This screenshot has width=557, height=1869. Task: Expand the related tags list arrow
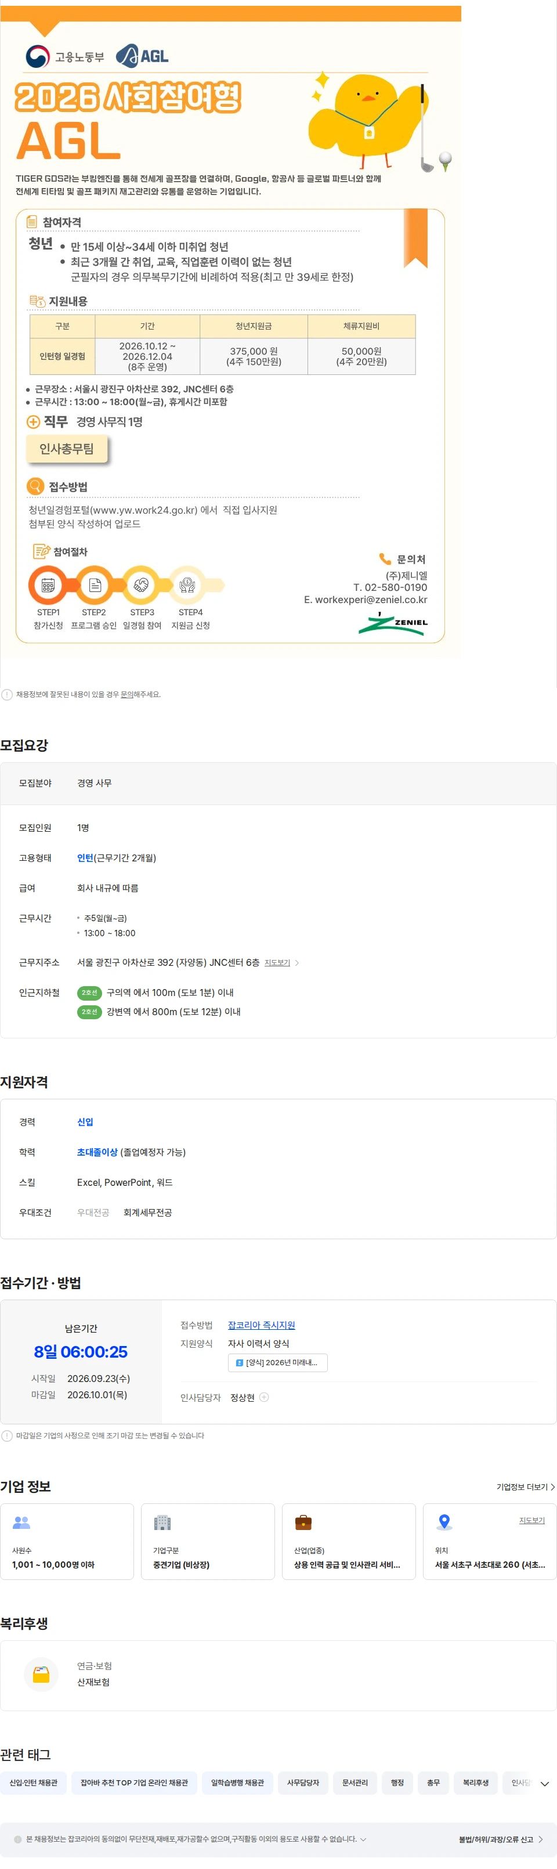[545, 1783]
